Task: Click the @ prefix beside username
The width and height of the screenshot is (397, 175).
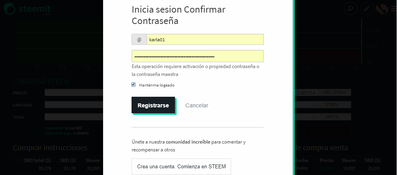Action: (x=139, y=40)
